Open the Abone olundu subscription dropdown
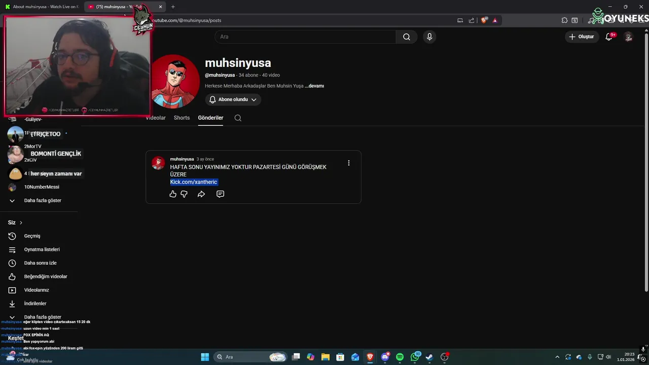 pos(233,99)
